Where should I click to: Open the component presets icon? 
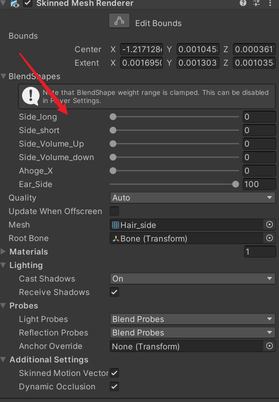tap(257, 3)
